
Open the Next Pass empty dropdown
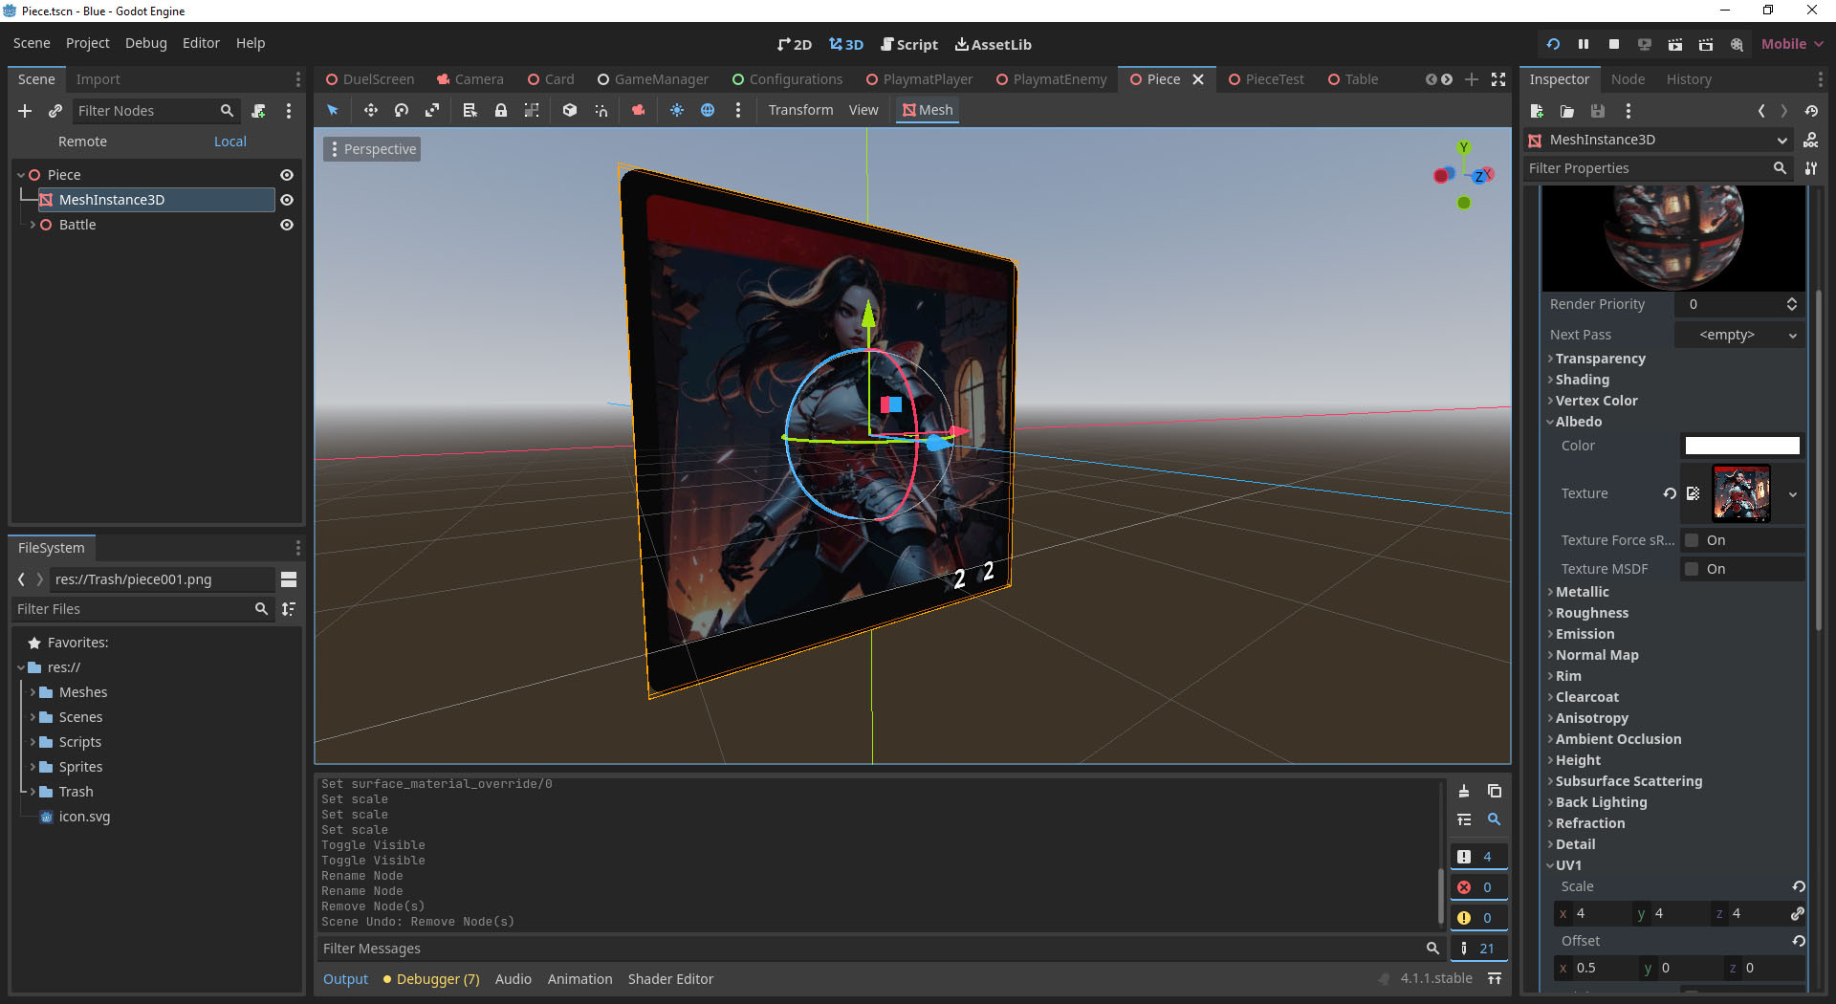pos(1739,335)
